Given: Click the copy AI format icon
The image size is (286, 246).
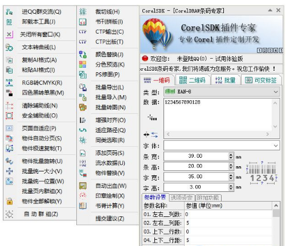Looking at the screenshot, I should tap(9, 60).
